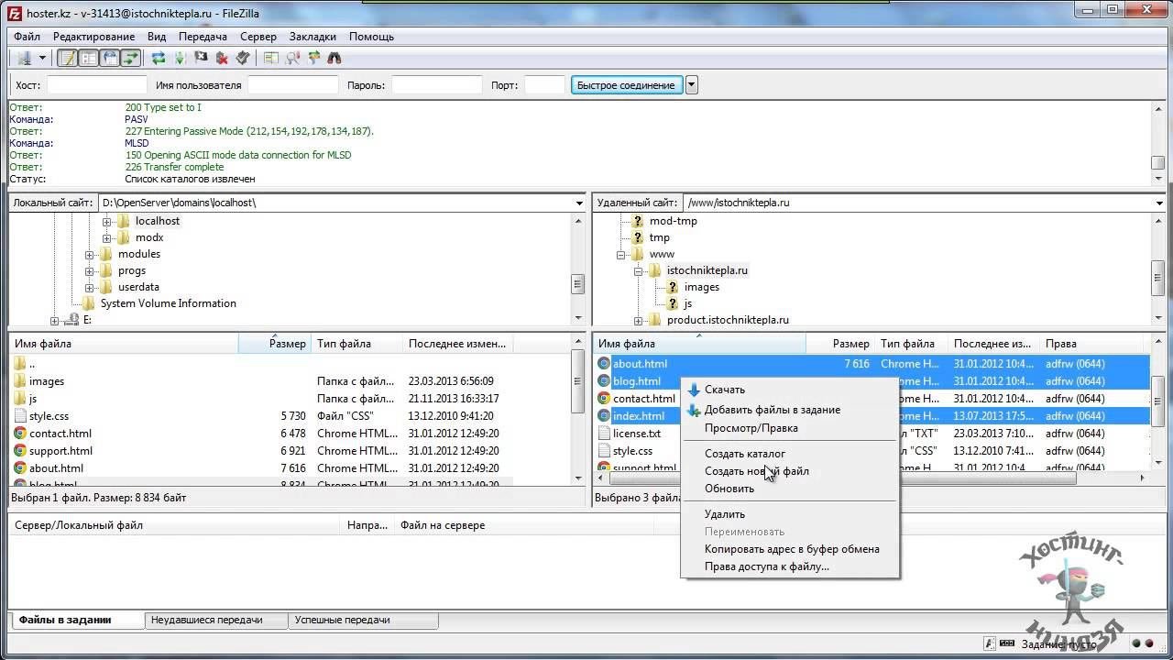Screen dimensions: 1173x660
Task: Collapse the www folder in remote tree
Action: tap(621, 255)
